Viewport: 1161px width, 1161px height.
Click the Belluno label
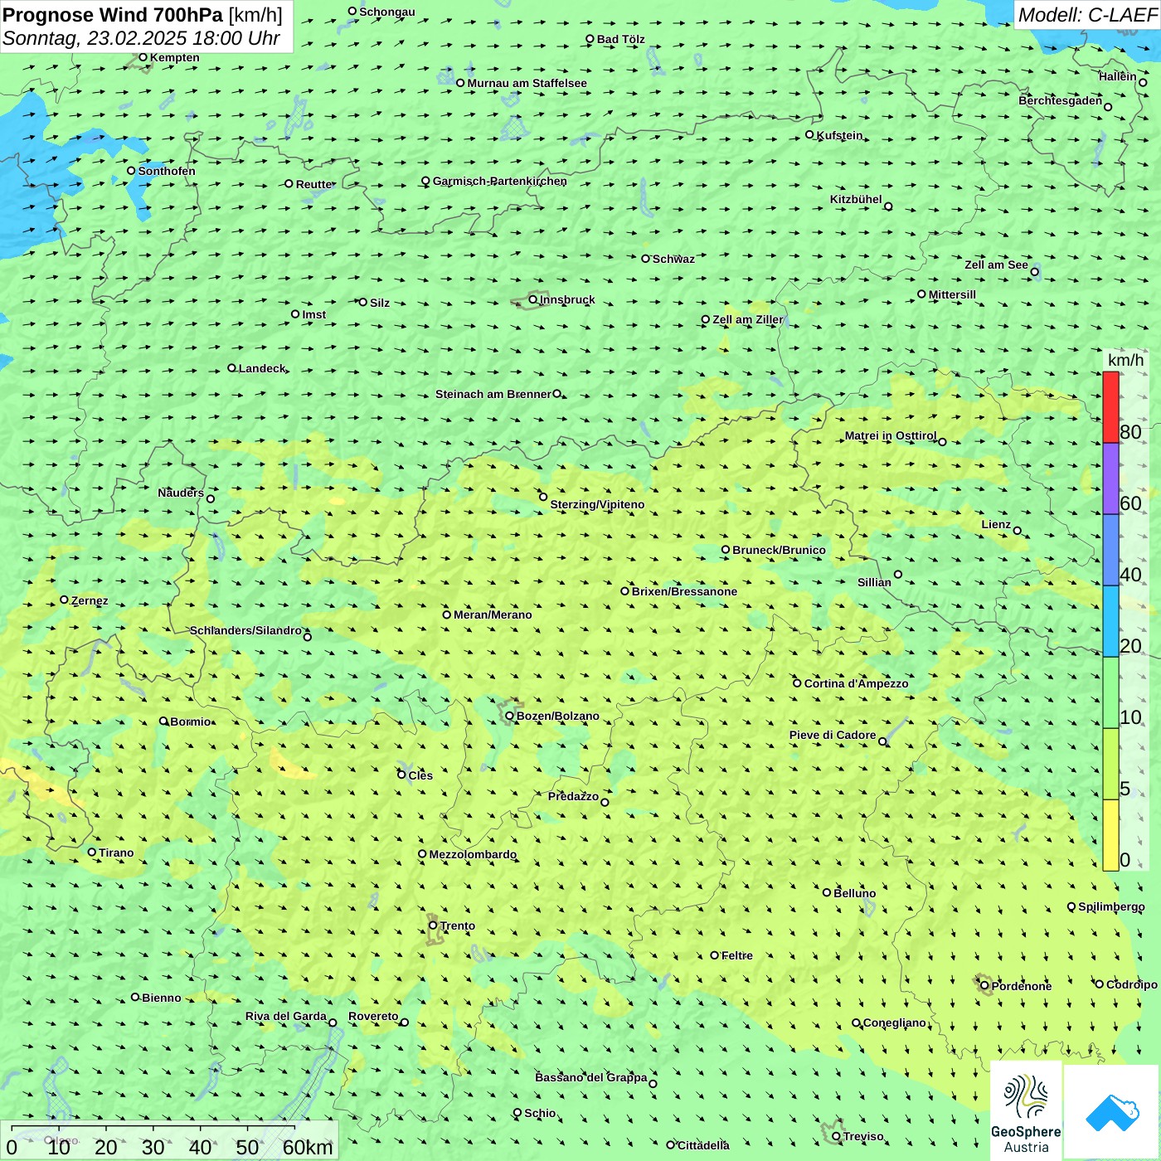pos(855,893)
